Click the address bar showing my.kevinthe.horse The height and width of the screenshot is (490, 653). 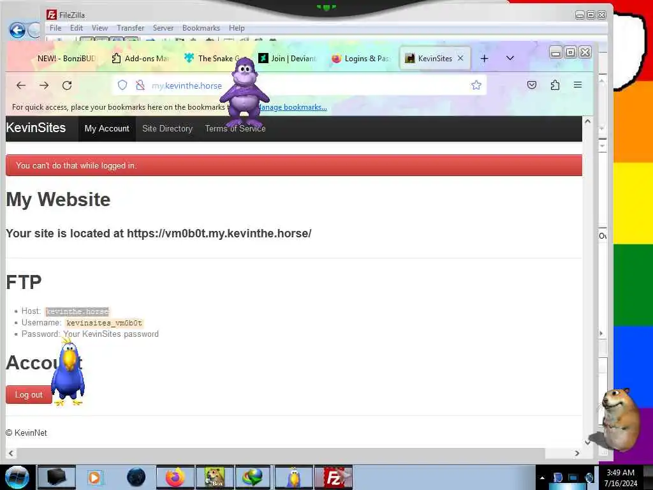point(300,85)
